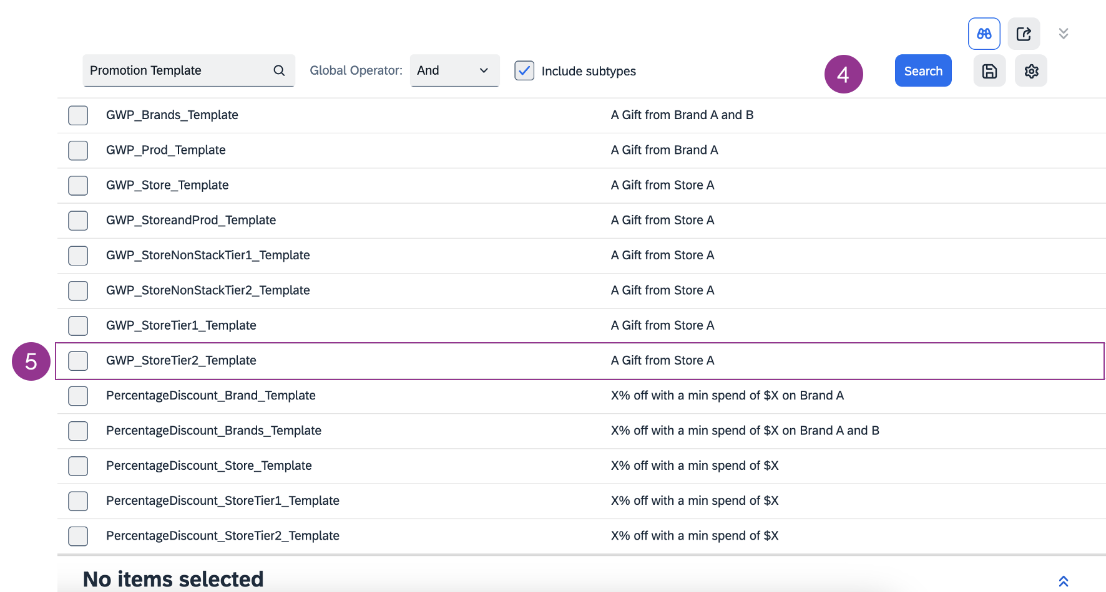Image resolution: width=1106 pixels, height=592 pixels.
Task: Select checkbox for PercentageDiscount_StoreTier2_Template
Action: pyautogui.click(x=78, y=536)
